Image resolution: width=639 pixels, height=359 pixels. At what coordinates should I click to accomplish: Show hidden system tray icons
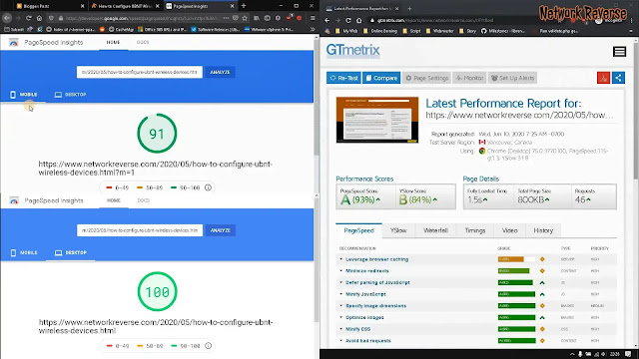click(x=572, y=354)
